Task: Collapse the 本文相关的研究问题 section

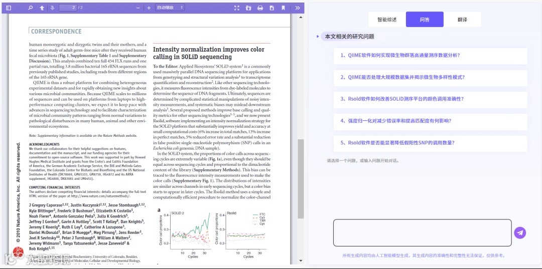Action: [318, 36]
